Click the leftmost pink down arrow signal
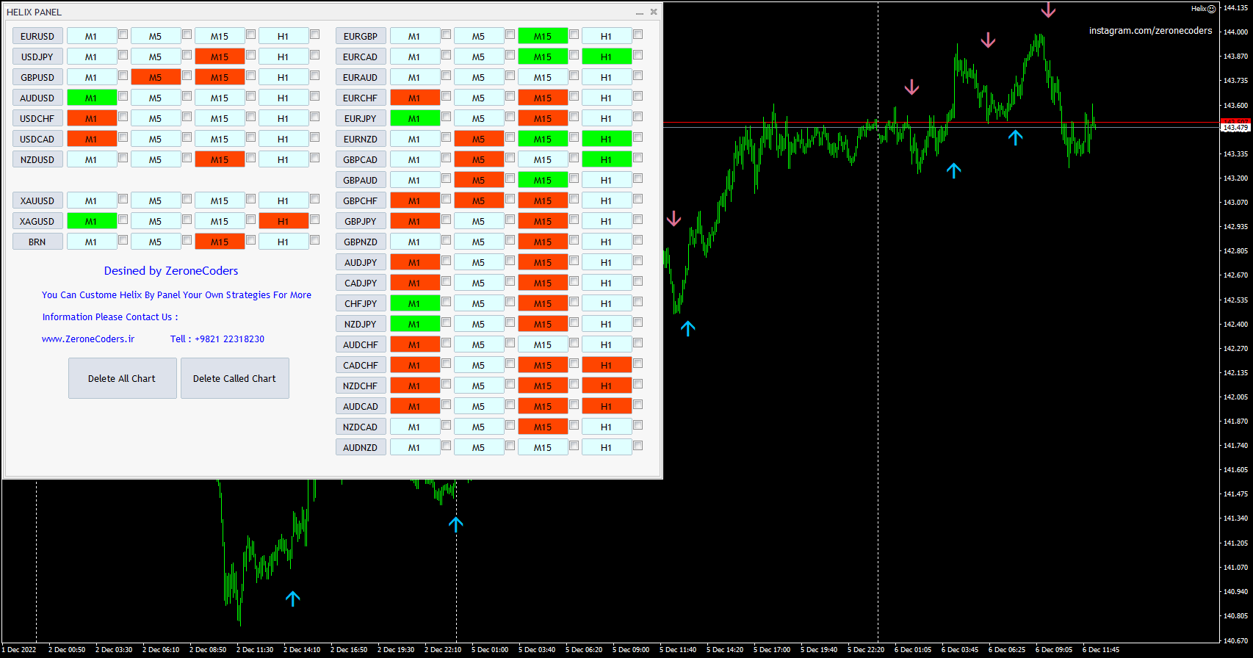1253x658 pixels. click(x=674, y=219)
